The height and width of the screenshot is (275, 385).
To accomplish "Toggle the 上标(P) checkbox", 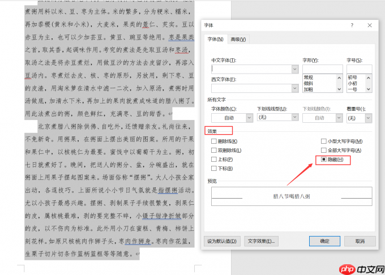I will 213,160.
